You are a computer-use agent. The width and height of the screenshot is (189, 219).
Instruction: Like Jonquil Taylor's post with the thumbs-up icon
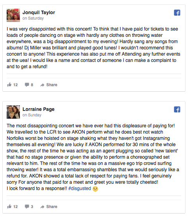(x=9, y=85)
